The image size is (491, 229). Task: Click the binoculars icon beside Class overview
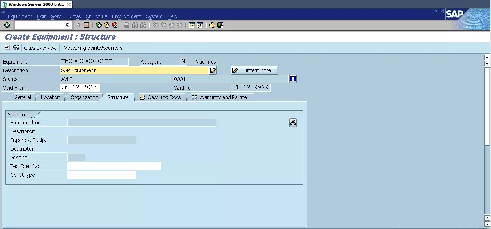pyautogui.click(x=16, y=48)
